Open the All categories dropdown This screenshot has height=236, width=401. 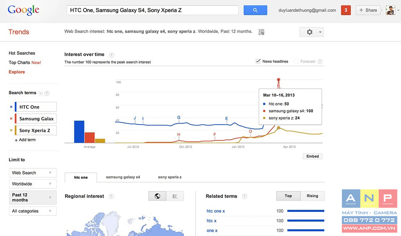coord(33,211)
